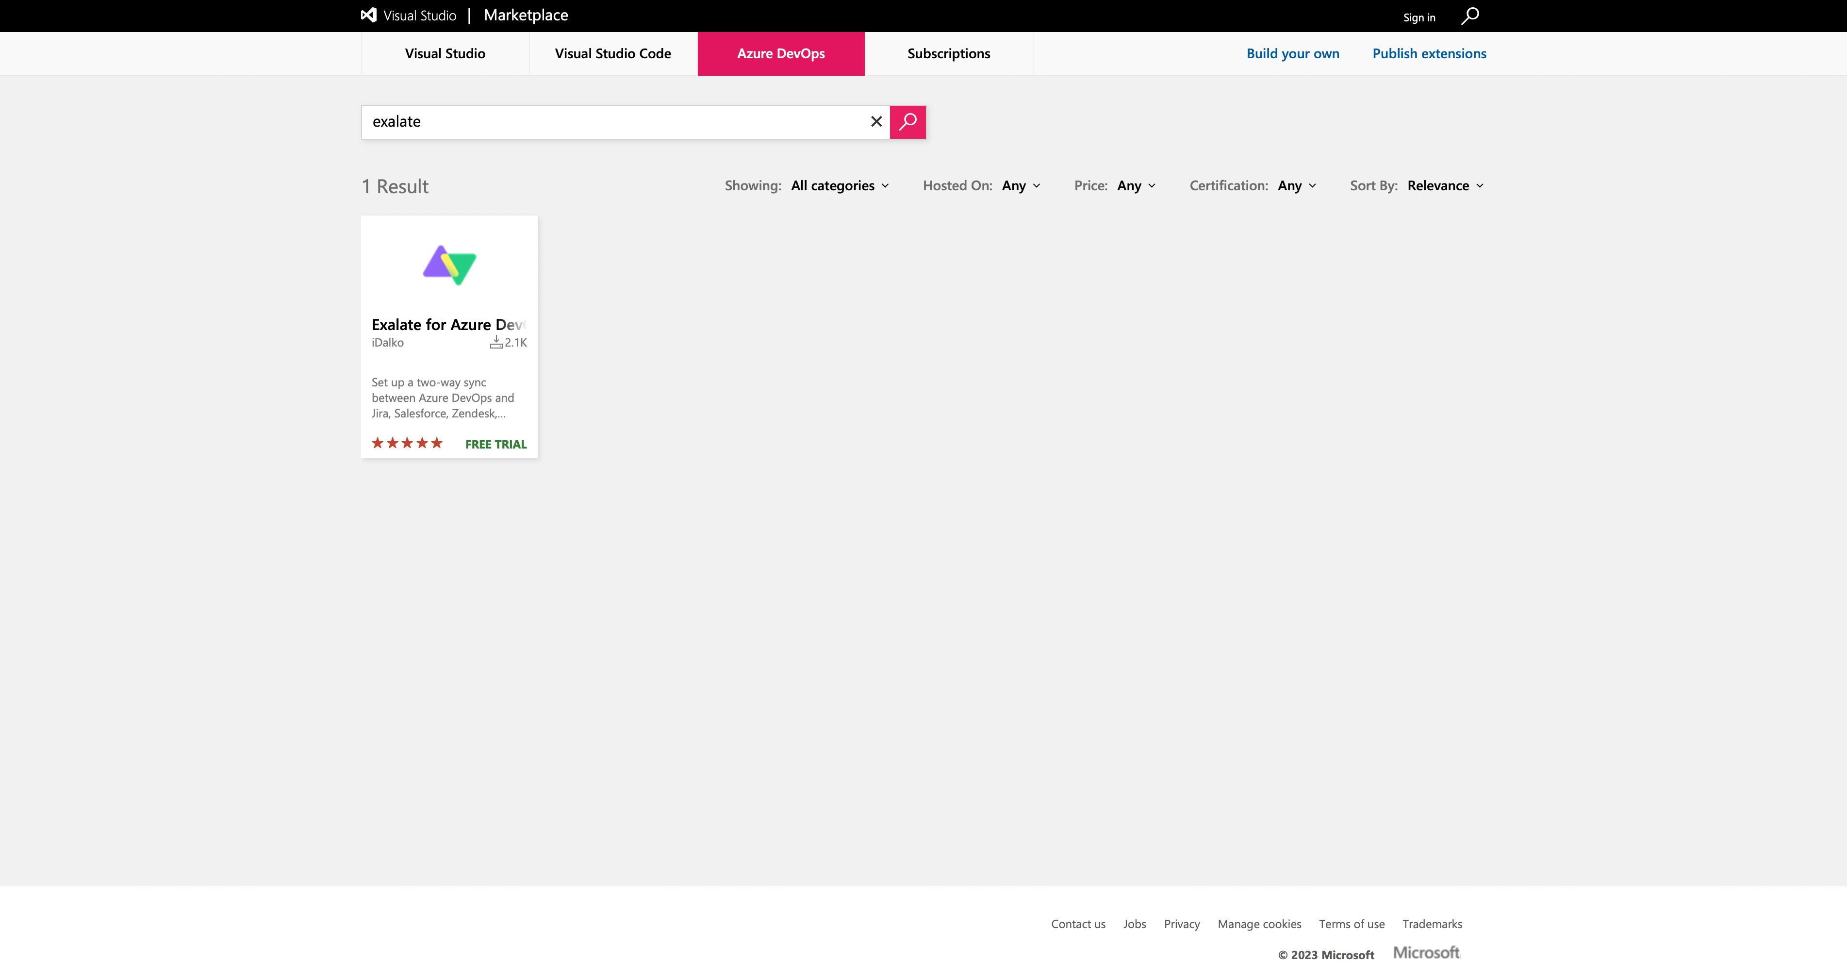Open the Jobs footer link
The width and height of the screenshot is (1847, 964).
tap(1134, 924)
